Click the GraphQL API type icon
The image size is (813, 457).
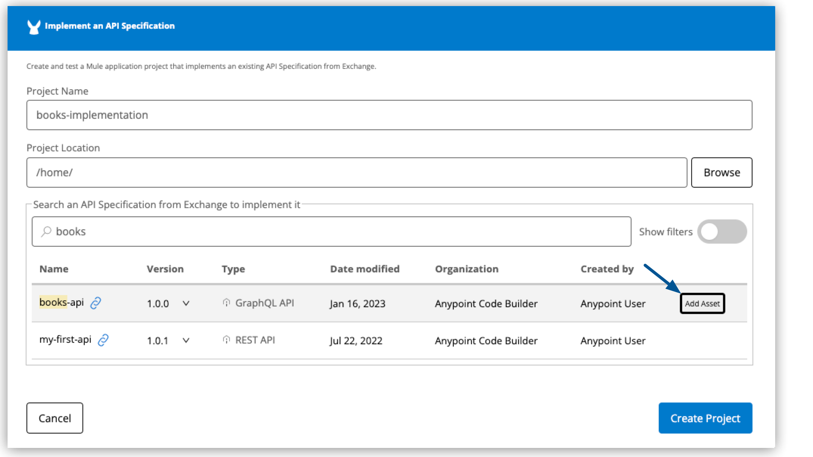tap(227, 303)
